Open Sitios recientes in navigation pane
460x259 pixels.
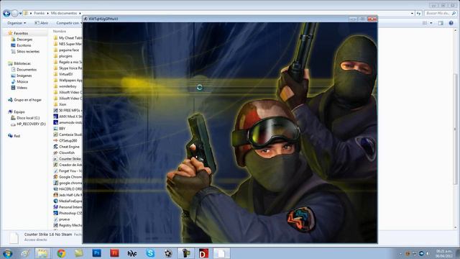(27, 51)
